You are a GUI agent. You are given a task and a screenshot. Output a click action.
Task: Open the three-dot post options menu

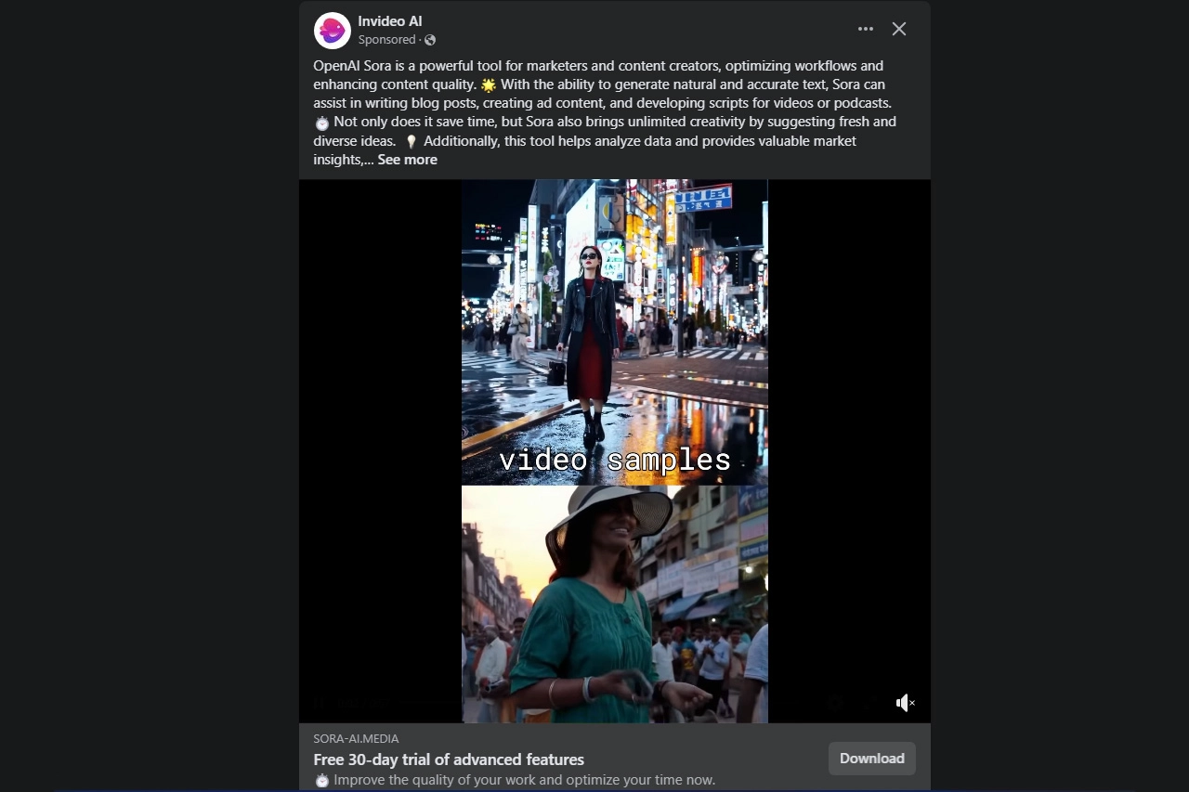tap(865, 29)
